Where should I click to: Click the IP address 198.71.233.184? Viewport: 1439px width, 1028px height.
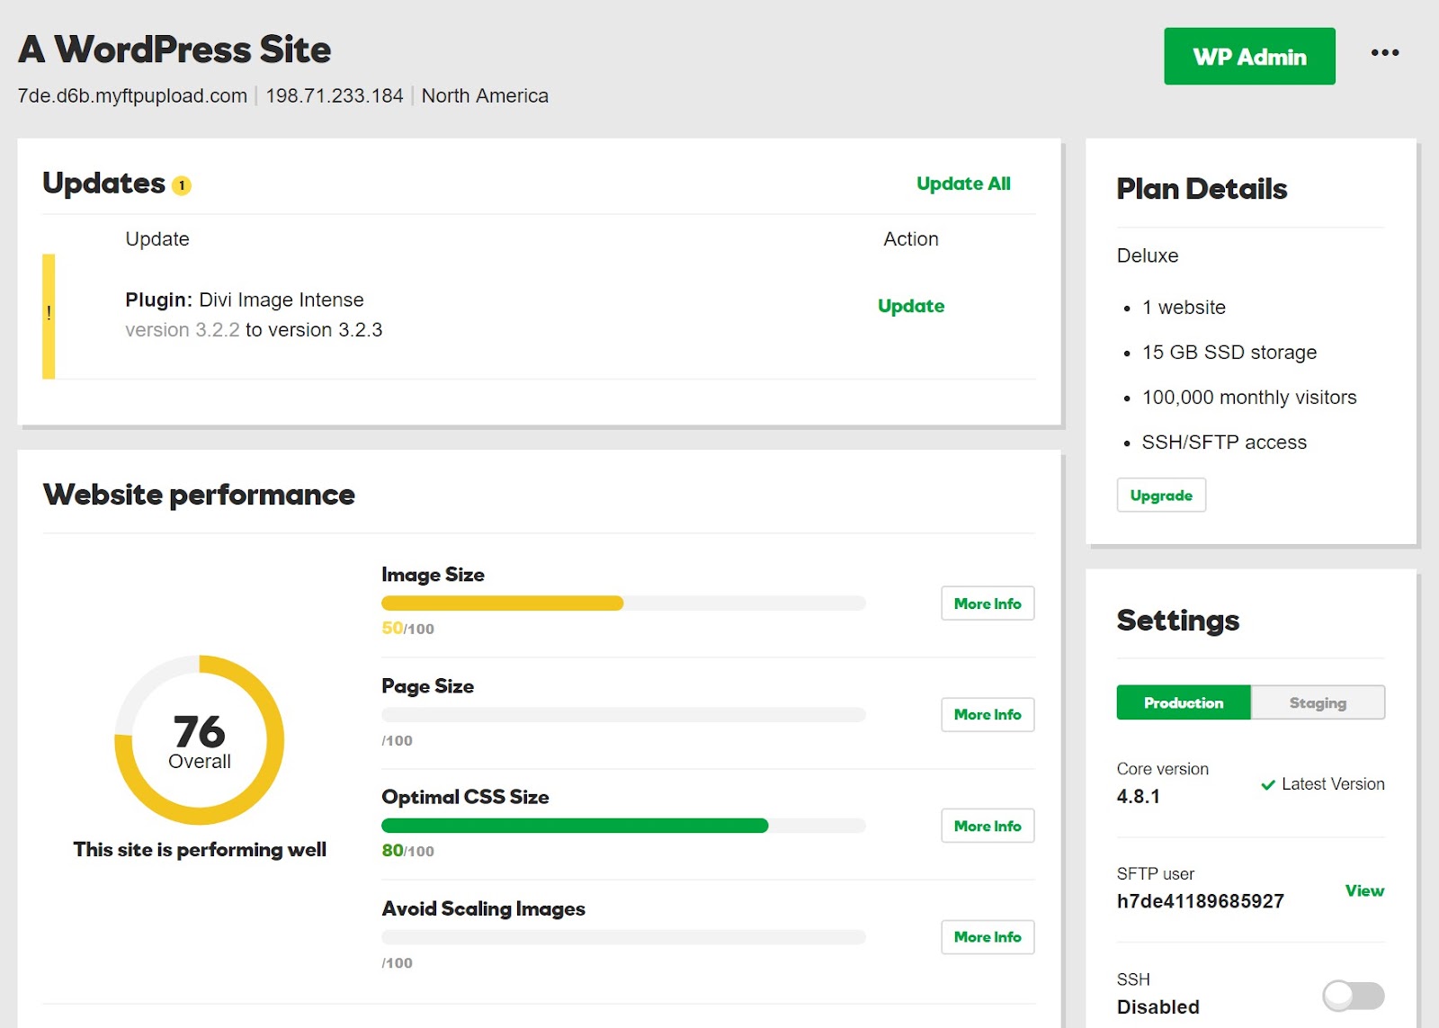tap(335, 96)
